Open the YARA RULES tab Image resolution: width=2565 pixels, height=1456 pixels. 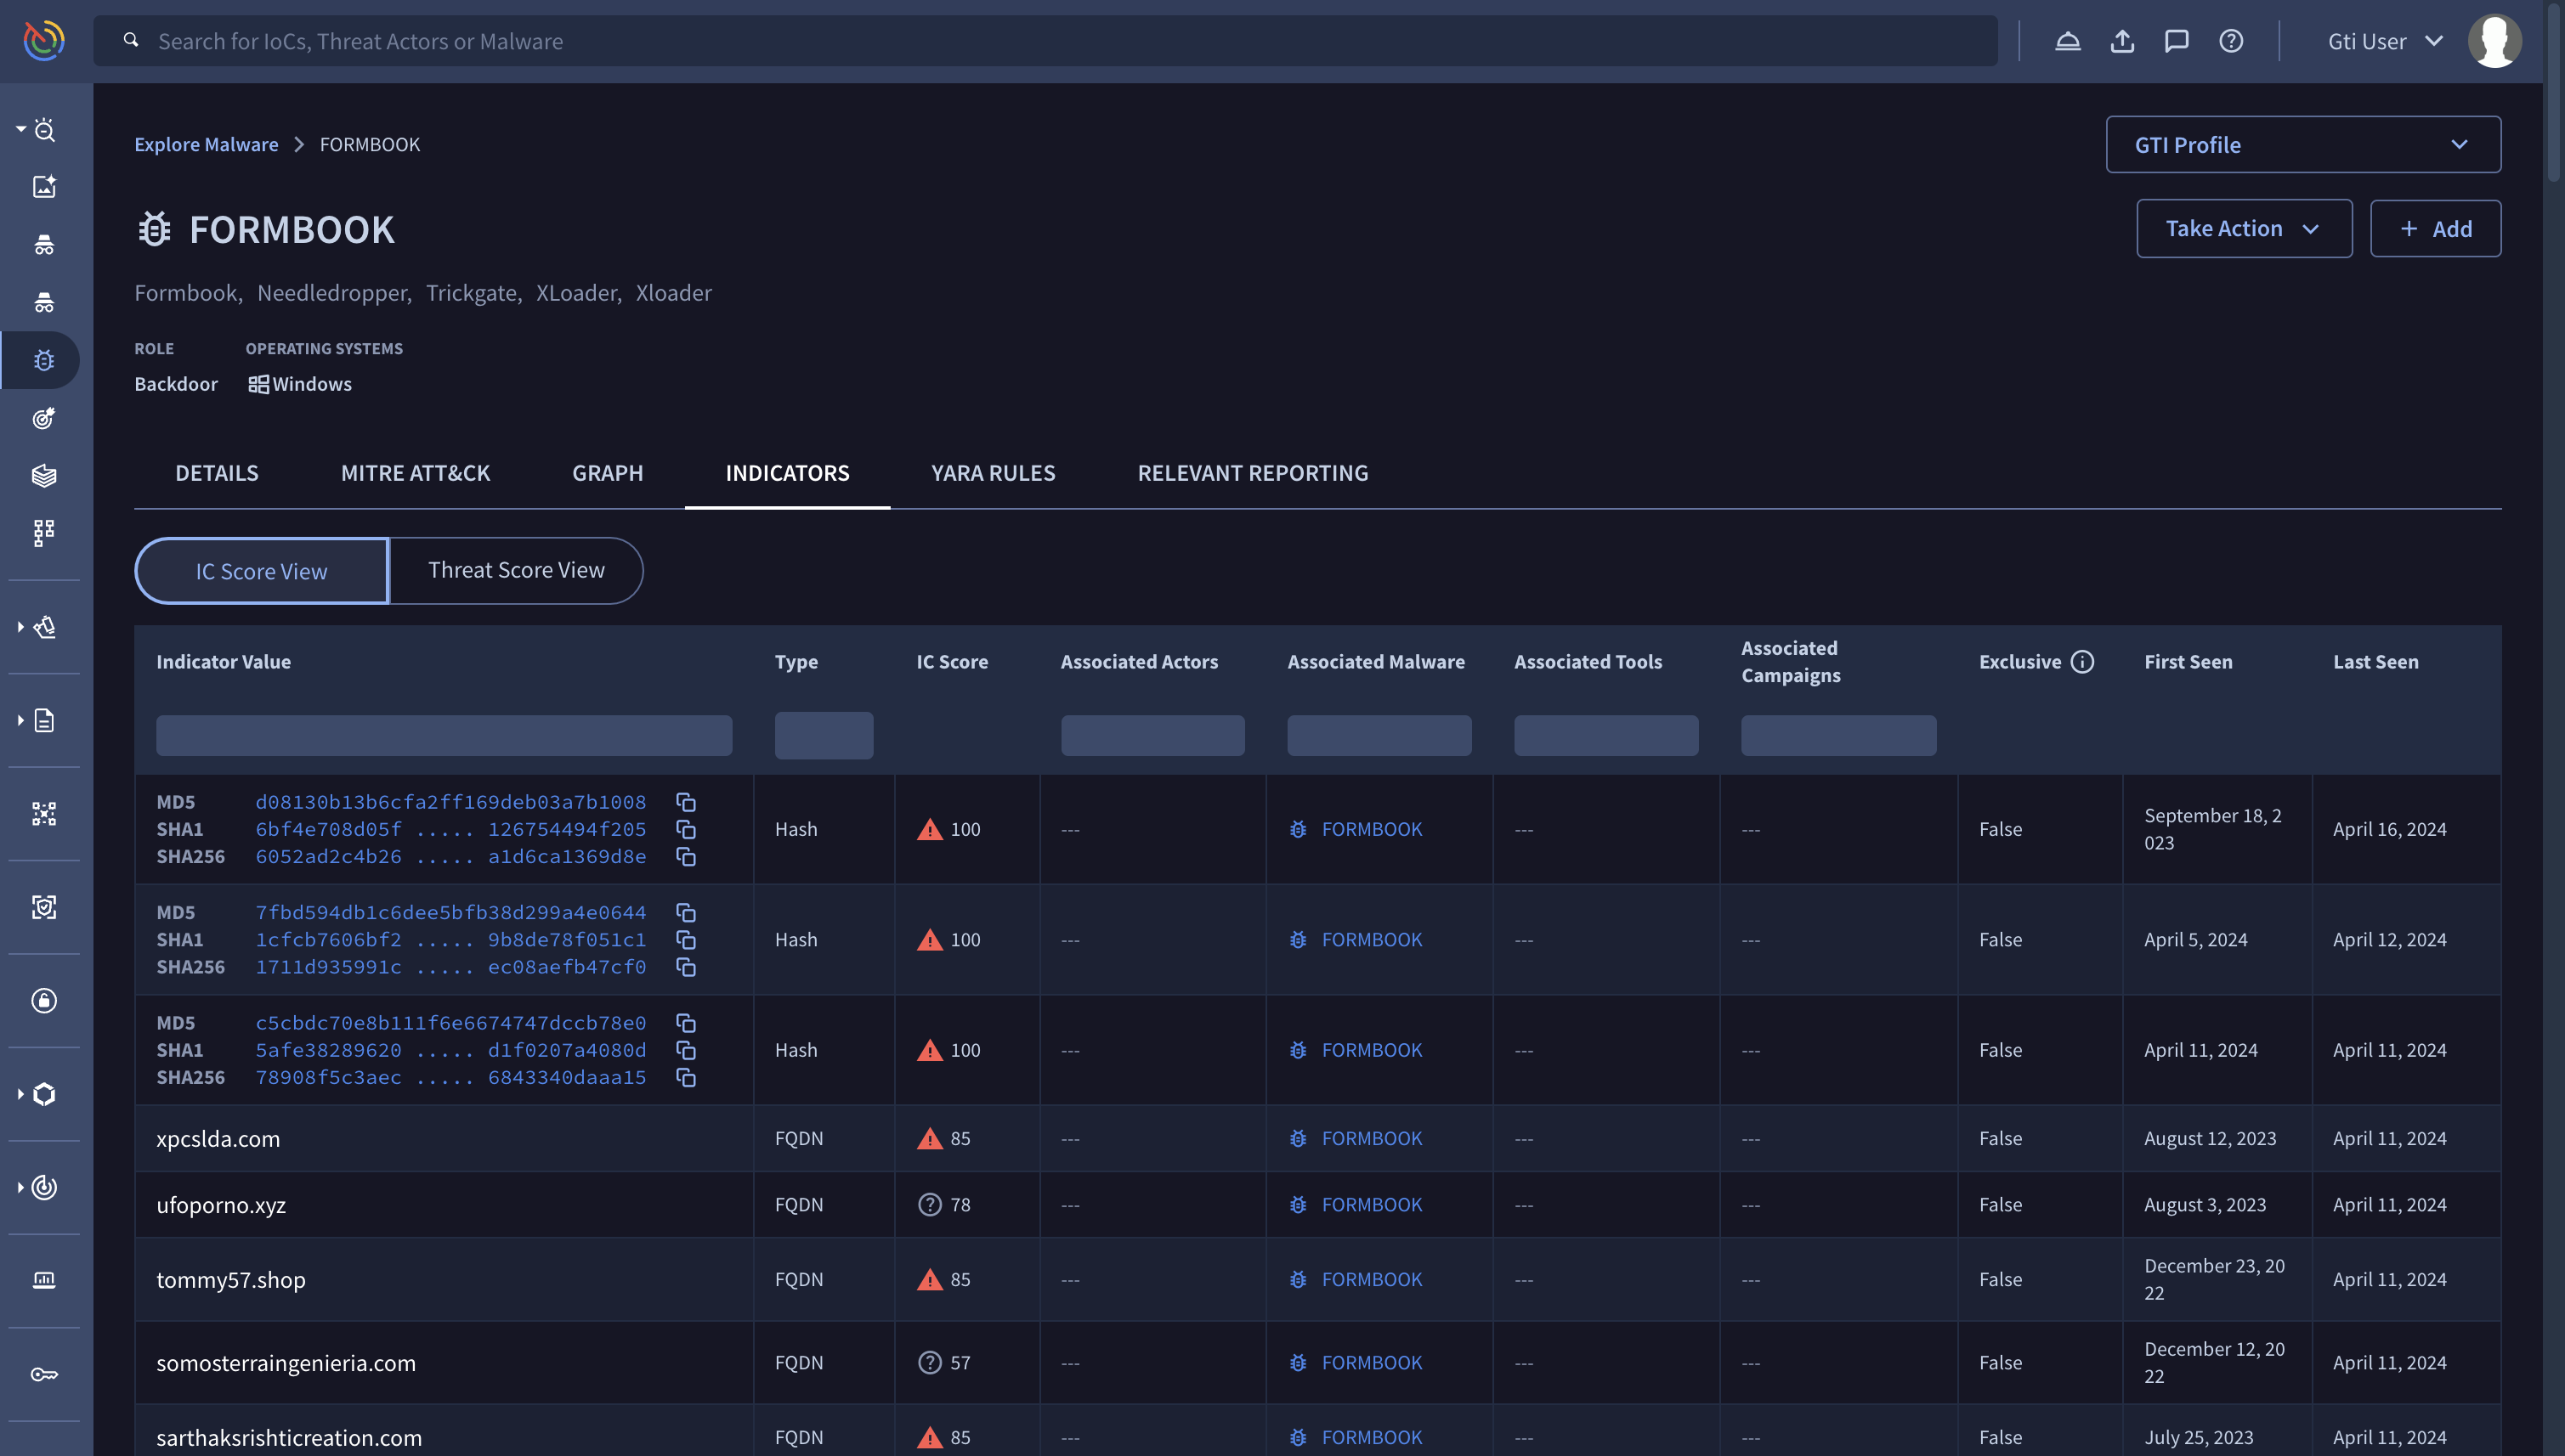tap(994, 473)
